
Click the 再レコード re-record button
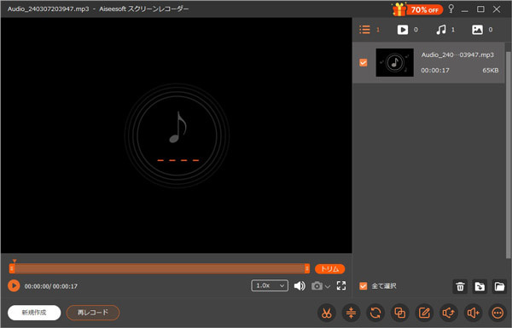point(93,313)
